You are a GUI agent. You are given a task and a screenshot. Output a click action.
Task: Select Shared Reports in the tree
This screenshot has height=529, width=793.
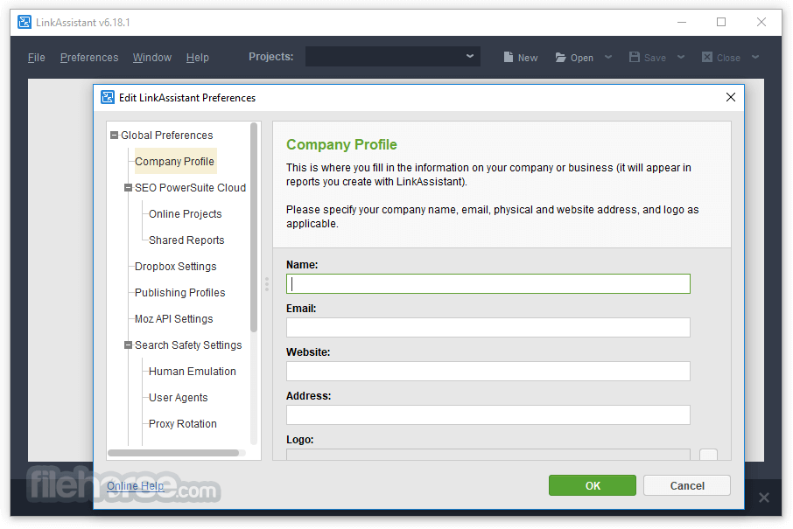coord(186,240)
